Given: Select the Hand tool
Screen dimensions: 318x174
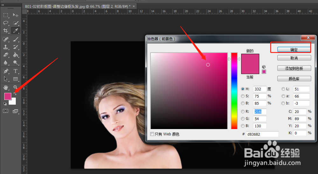Looking at the screenshot, I should pos(6,87).
